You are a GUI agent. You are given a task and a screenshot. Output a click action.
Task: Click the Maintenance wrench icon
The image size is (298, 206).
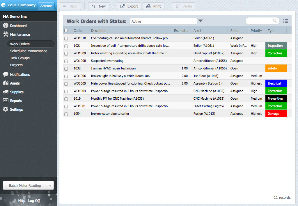[x=6, y=34]
